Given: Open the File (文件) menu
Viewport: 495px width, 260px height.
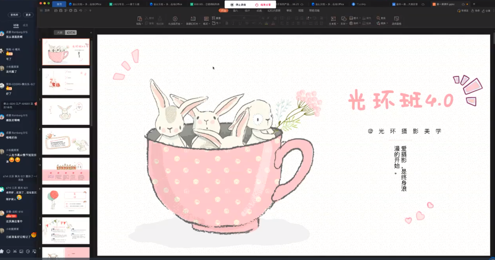Looking at the screenshot, I should pyautogui.click(x=47, y=11).
